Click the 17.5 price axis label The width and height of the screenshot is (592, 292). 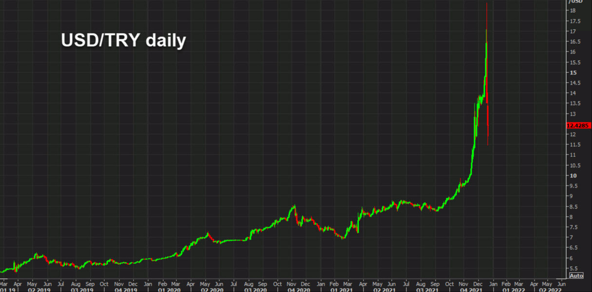click(575, 21)
